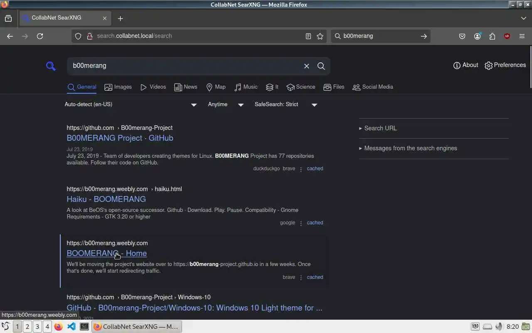
Task: Click the search box go arrow
Action: (x=424, y=36)
